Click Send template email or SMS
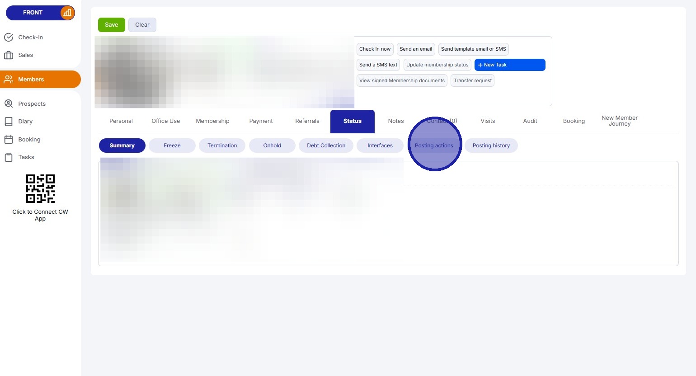The height and width of the screenshot is (376, 696). [x=474, y=49]
